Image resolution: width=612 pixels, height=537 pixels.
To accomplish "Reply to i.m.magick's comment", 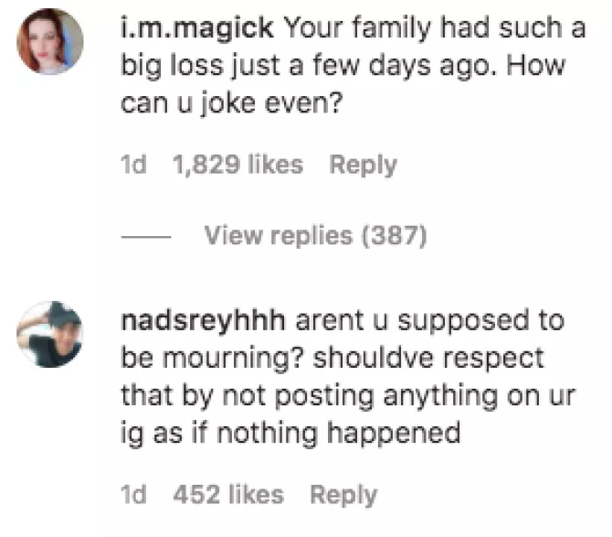I will coord(363,165).
